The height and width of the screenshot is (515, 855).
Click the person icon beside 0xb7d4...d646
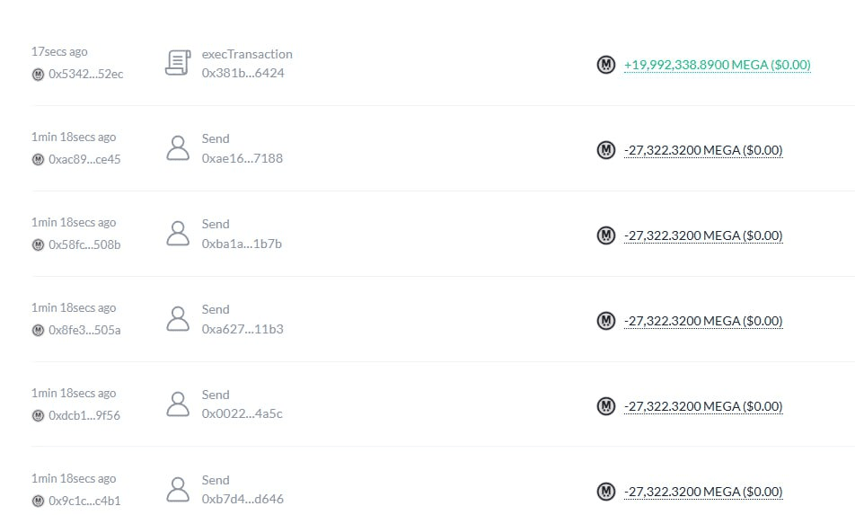click(x=178, y=490)
